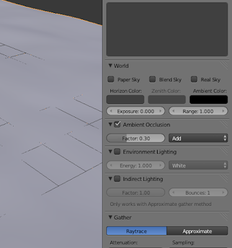Viewport: 232px width, 248px height.
Task: Click the Environment Lighting panel drag grip
Action: pyautogui.click(x=223, y=151)
